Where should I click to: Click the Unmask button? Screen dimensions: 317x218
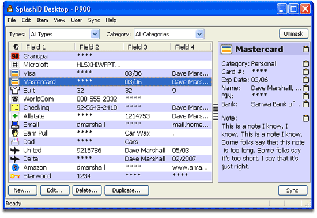coord(293,34)
